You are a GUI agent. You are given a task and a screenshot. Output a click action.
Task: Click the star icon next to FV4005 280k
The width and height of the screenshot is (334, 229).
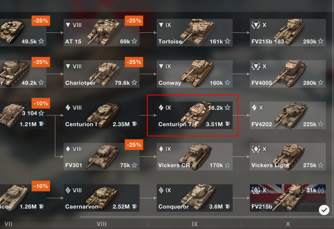[320, 83]
